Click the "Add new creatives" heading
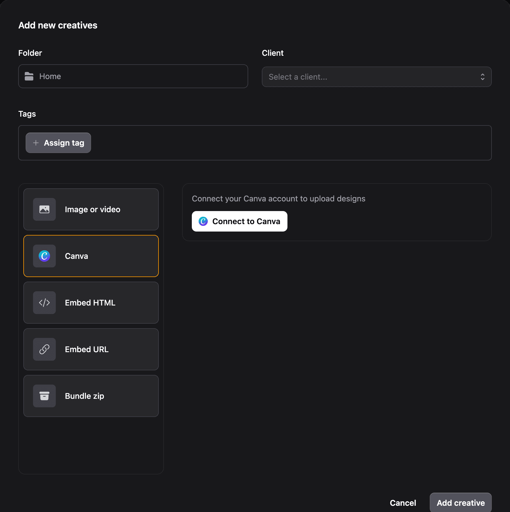The width and height of the screenshot is (510, 512). (58, 25)
